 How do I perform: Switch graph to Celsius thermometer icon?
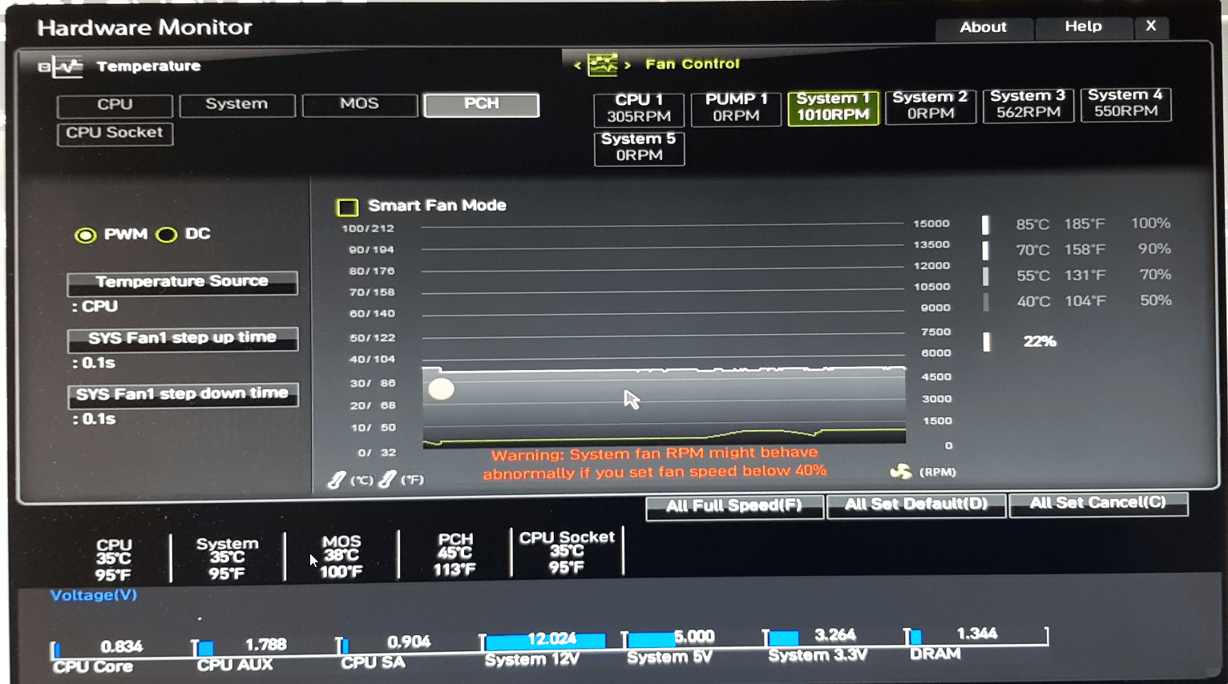pyautogui.click(x=337, y=480)
